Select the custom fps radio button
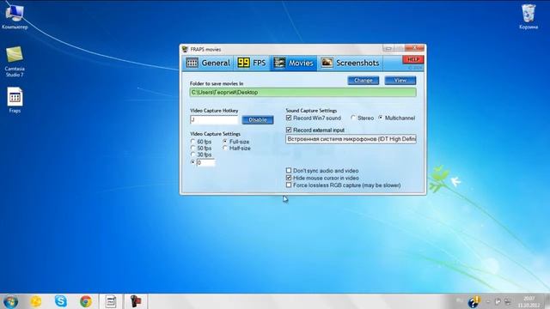Viewport: 550px width, 309px height. [x=192, y=162]
